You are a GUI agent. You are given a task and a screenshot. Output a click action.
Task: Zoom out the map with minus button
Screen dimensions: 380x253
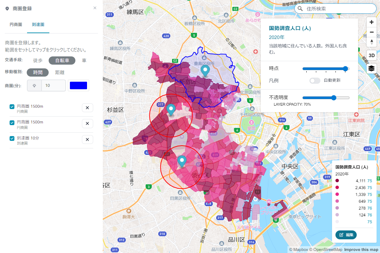(371, 32)
